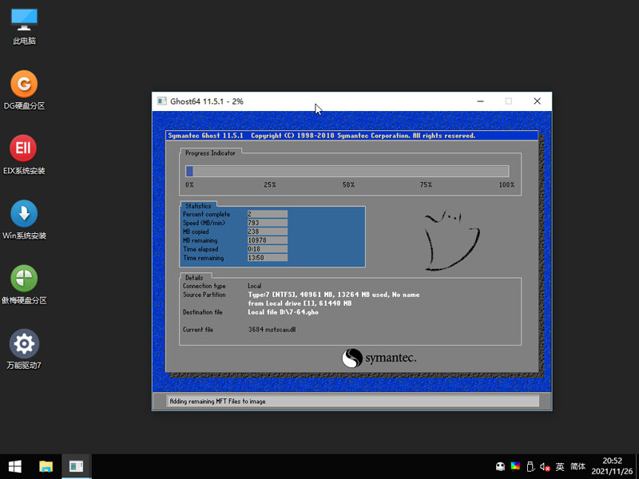Image resolution: width=639 pixels, height=479 pixels.
Task: Click the skull tray icon
Action: click(500, 467)
